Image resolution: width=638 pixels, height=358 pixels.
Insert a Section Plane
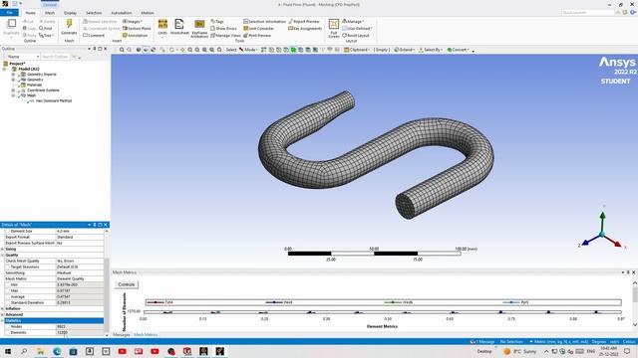(137, 29)
